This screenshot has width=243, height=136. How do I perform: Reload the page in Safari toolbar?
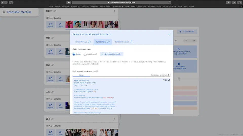pos(169,2)
